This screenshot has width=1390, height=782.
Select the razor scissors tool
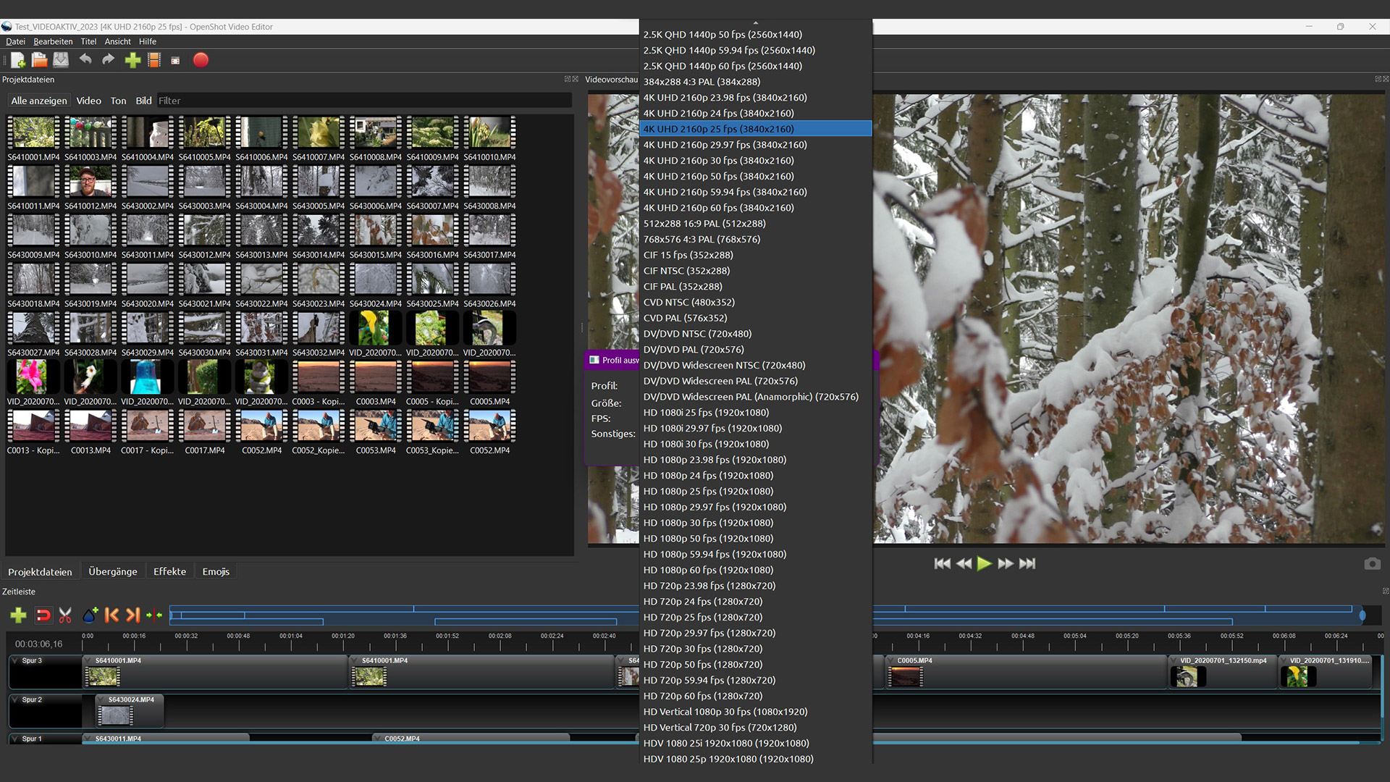pos(65,615)
